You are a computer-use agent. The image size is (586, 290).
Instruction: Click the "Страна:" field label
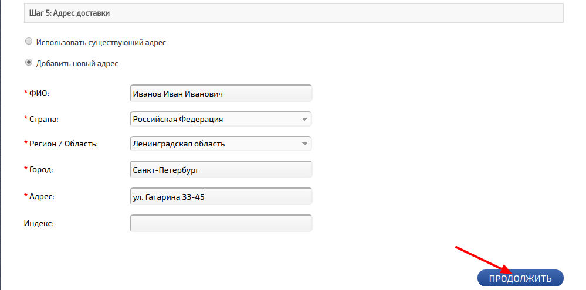(45, 119)
